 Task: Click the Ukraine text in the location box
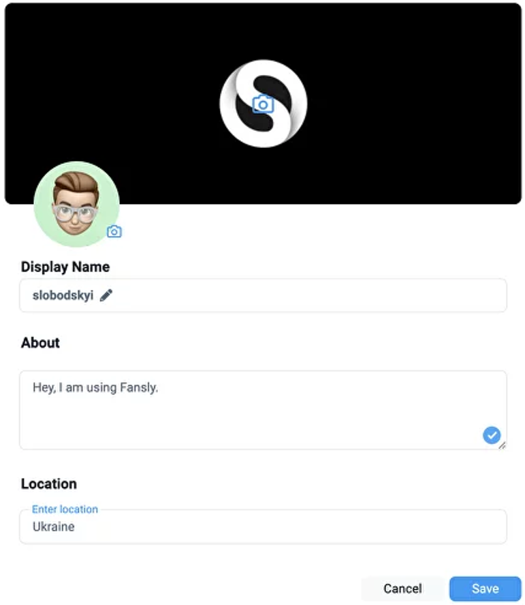53,527
